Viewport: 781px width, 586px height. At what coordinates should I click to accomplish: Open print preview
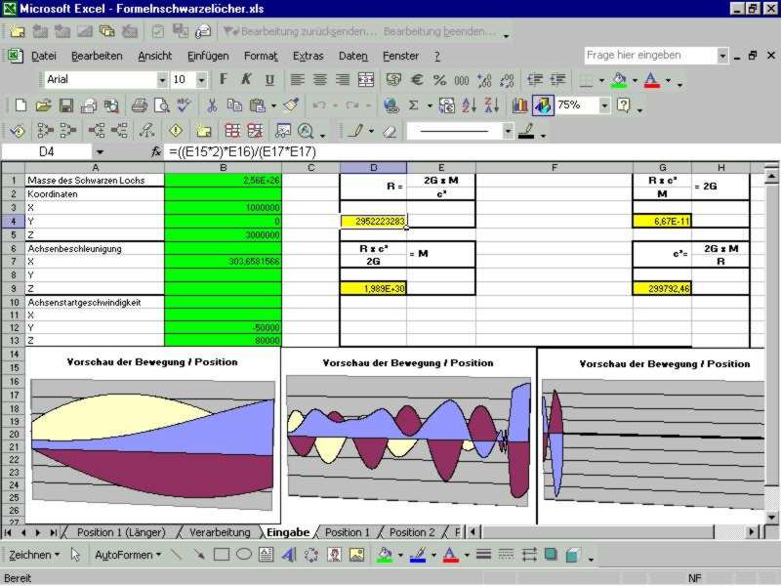click(x=162, y=105)
